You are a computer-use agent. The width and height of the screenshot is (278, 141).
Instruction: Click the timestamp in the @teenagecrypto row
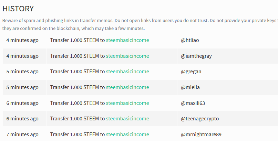coord(22,119)
